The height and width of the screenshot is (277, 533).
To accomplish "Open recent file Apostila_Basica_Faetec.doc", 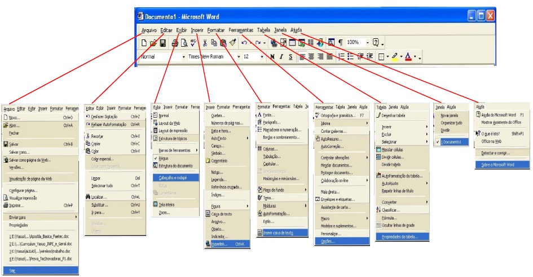I will click(41, 236).
